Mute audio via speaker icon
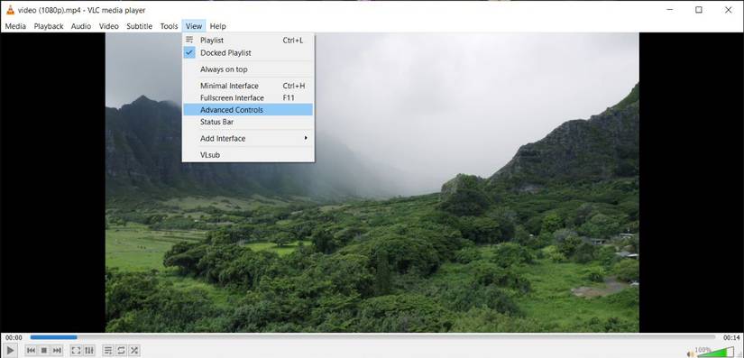This screenshot has height=358, width=744. (691, 353)
